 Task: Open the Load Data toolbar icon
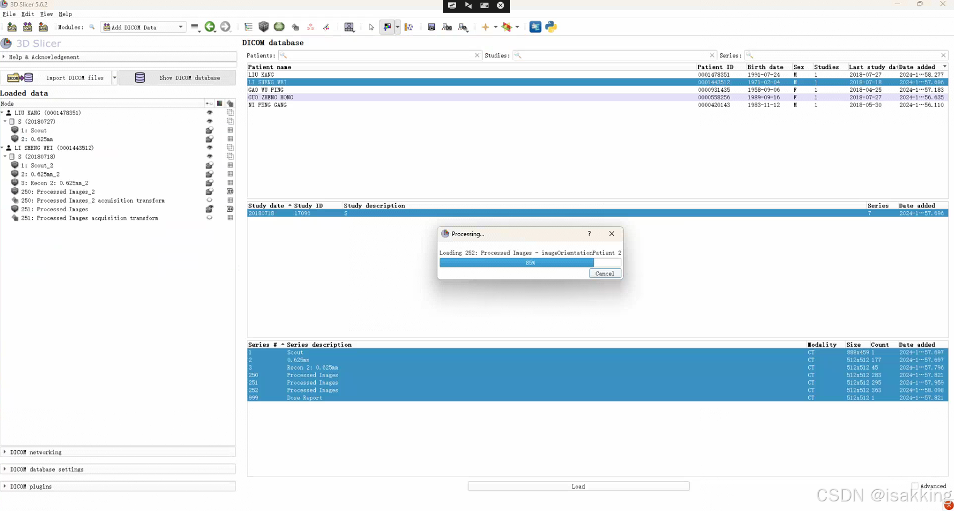coord(12,27)
